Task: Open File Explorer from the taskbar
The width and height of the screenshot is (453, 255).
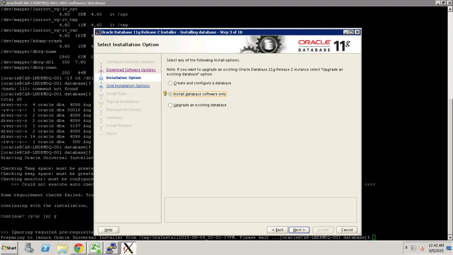Action: [x=62, y=248]
